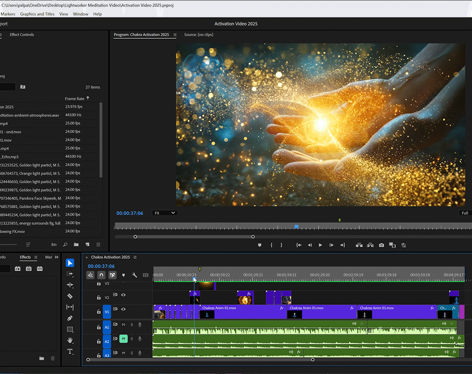Select the Type tool
The width and height of the screenshot is (472, 374).
point(70,351)
